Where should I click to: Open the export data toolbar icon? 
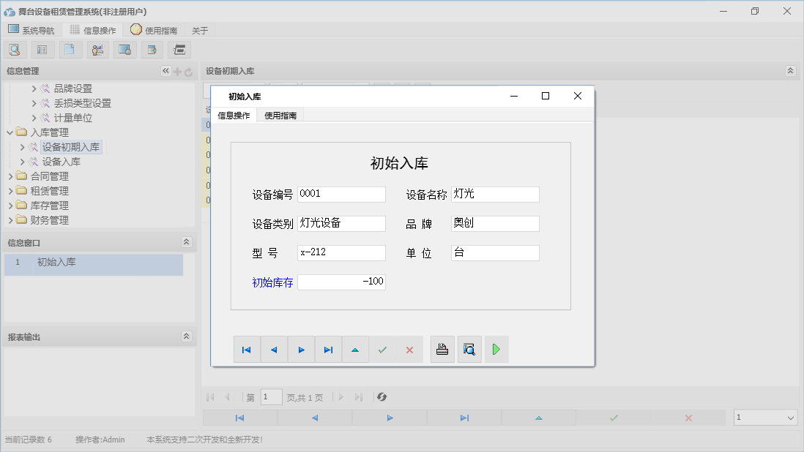point(152,49)
